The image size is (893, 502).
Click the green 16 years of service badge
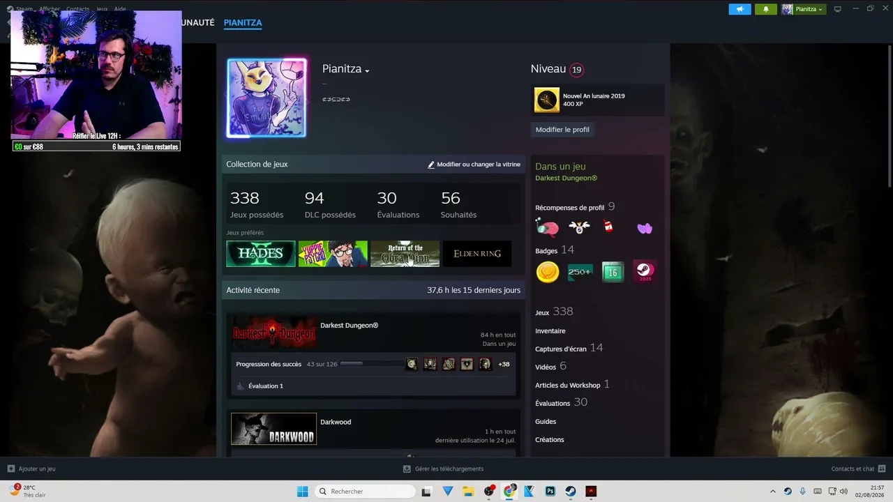pos(613,272)
